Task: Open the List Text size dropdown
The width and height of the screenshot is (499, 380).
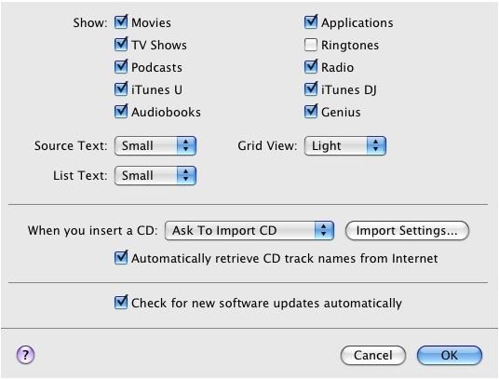Action: 155,175
